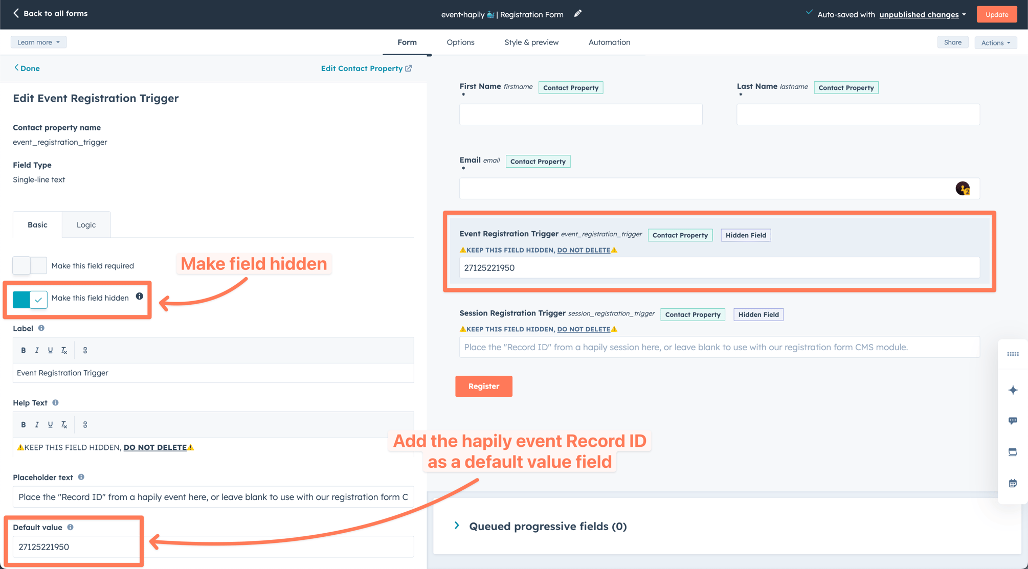Click underline icon in Label toolbar

pyautogui.click(x=50, y=350)
